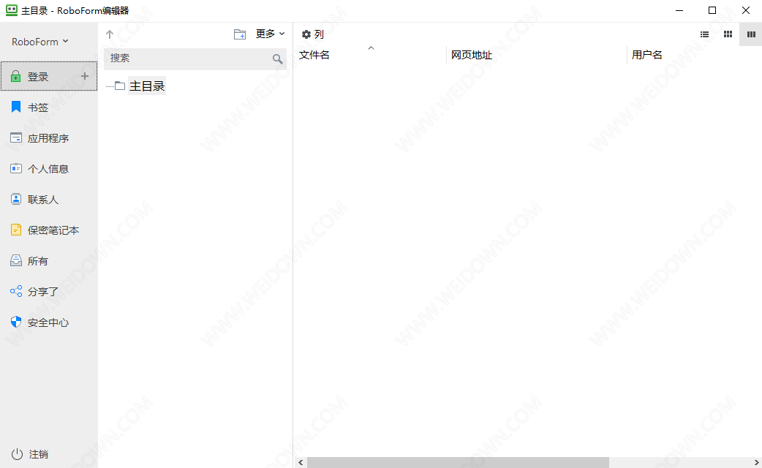Add a new login with plus icon

(85, 76)
